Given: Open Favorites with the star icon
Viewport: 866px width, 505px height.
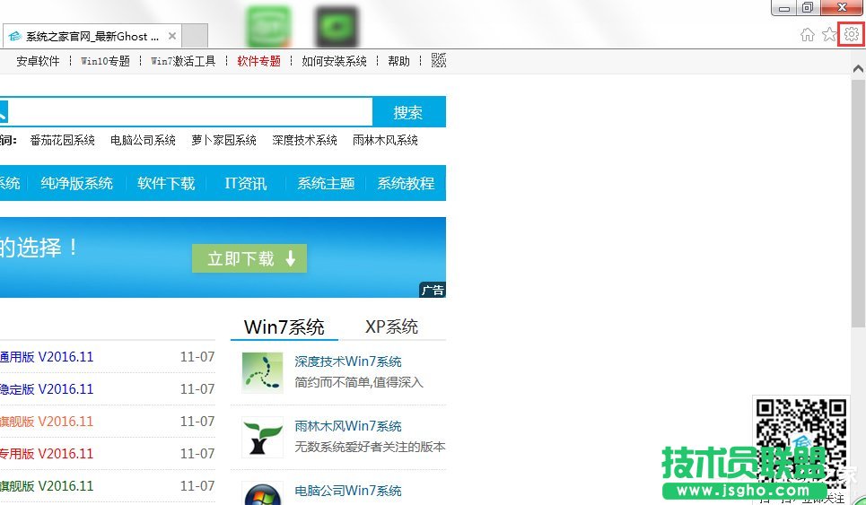Looking at the screenshot, I should 829,35.
